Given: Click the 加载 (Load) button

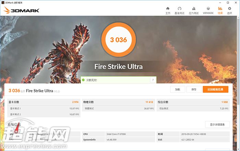Looking at the screenshot, I should click(177, 89).
